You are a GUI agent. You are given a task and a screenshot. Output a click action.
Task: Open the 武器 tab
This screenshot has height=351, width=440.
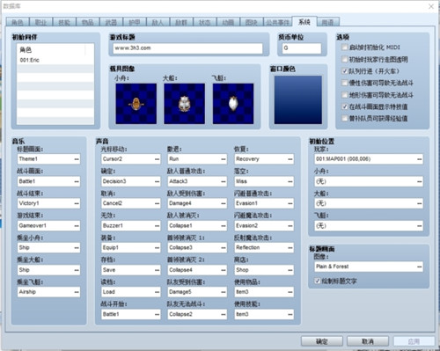point(111,22)
